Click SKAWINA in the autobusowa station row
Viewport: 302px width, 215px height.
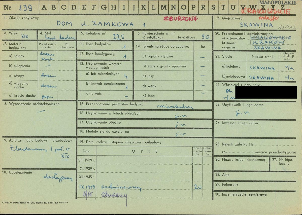pos(261,78)
